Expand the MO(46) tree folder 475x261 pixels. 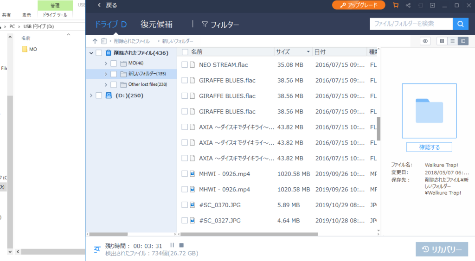click(x=106, y=63)
